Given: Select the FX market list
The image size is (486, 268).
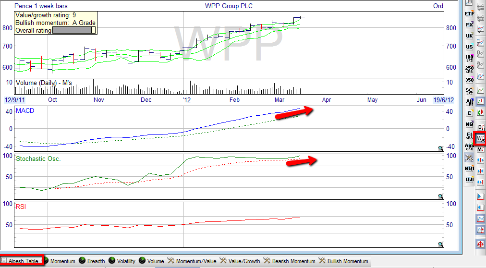Looking at the screenshot, I should [x=469, y=25].
